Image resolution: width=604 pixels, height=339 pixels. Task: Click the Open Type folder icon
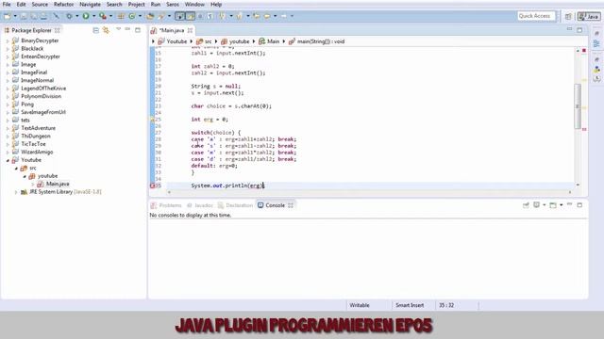tap(150, 16)
